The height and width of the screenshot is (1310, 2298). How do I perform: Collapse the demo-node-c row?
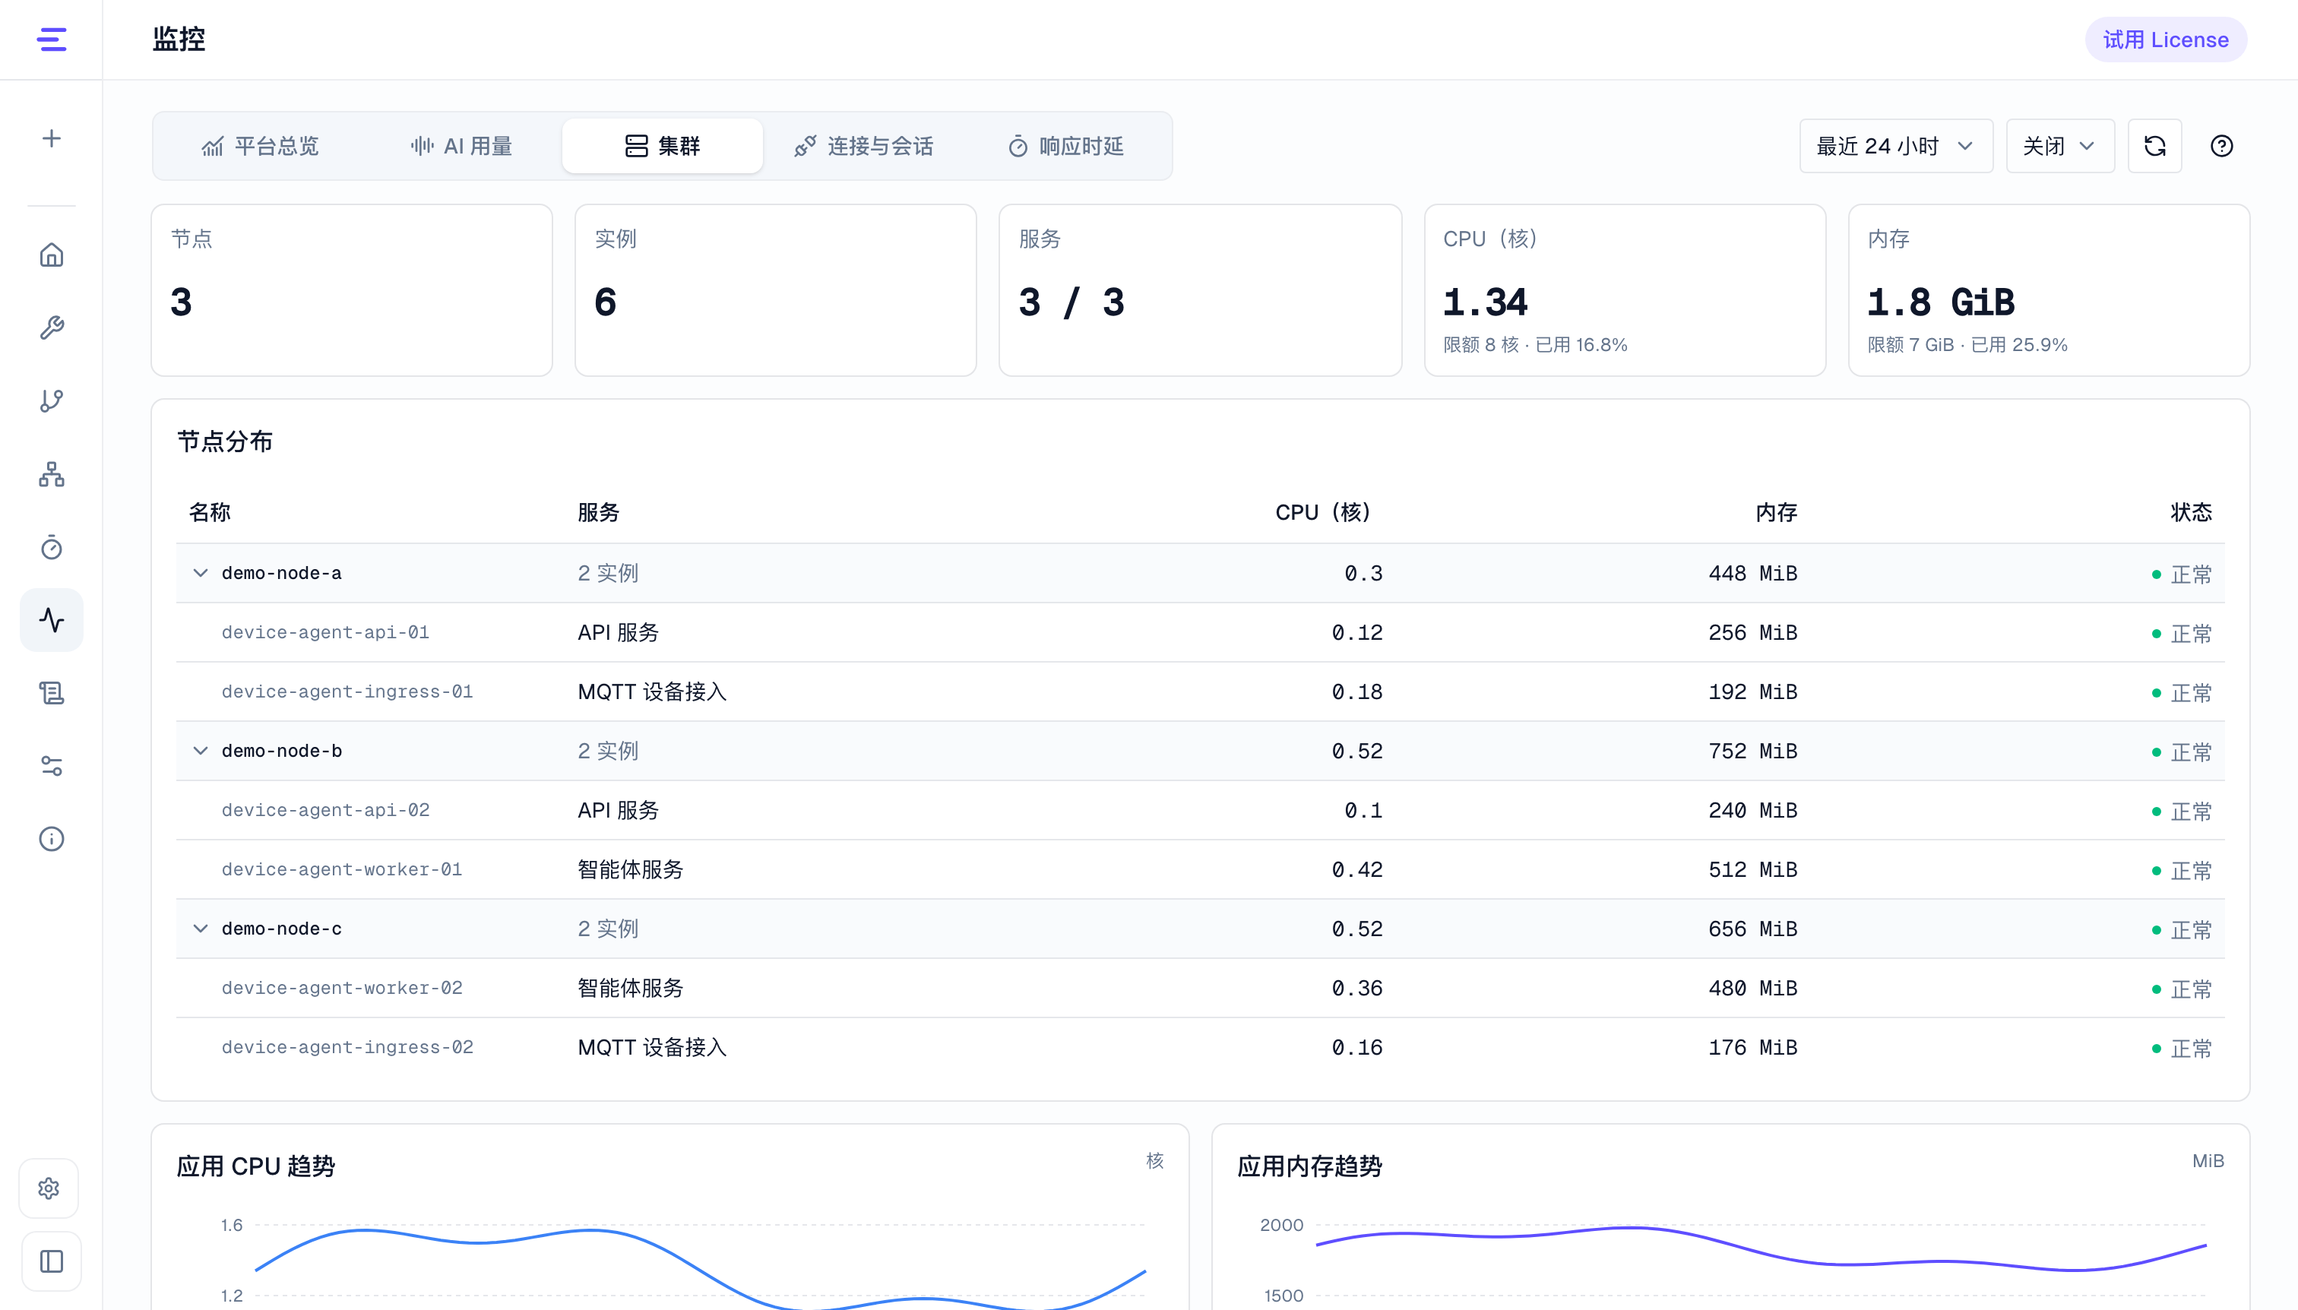coord(201,929)
